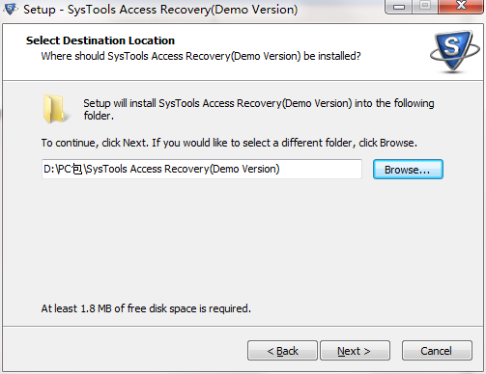Screen dimensions: 486x374
Task: Click the small SysTools icon in title bar
Action: [x=11, y=10]
